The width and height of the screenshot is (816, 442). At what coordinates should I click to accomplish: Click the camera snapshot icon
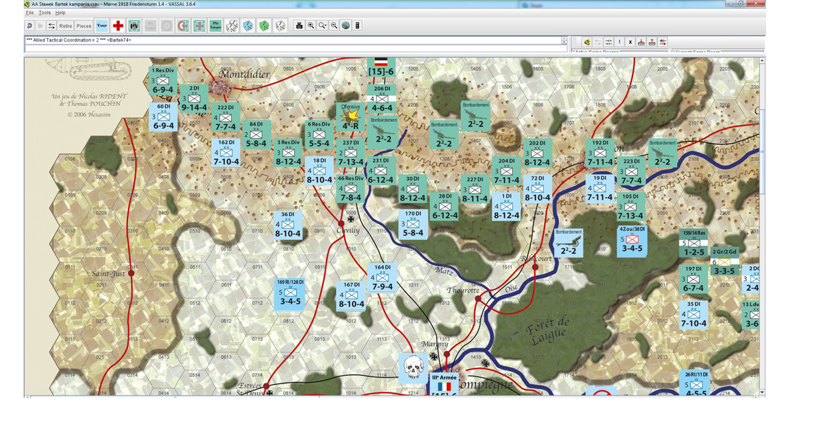coord(299,26)
